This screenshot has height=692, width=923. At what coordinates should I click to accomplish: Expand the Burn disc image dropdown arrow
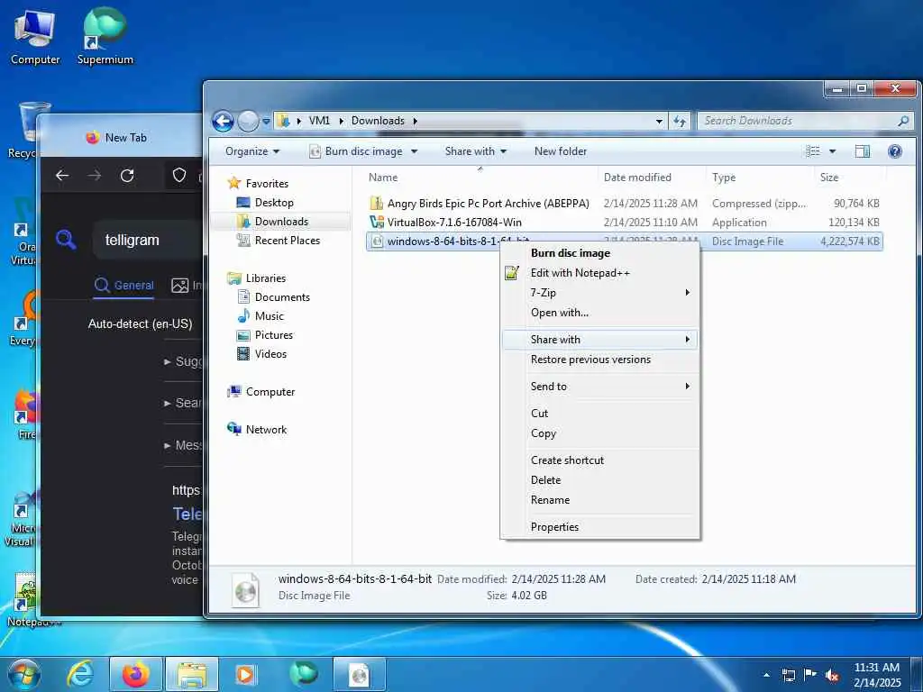(415, 151)
